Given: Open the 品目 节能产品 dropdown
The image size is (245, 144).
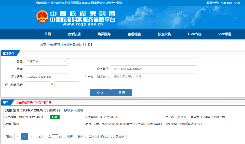Looking at the screenshot, I should pos(46,61).
